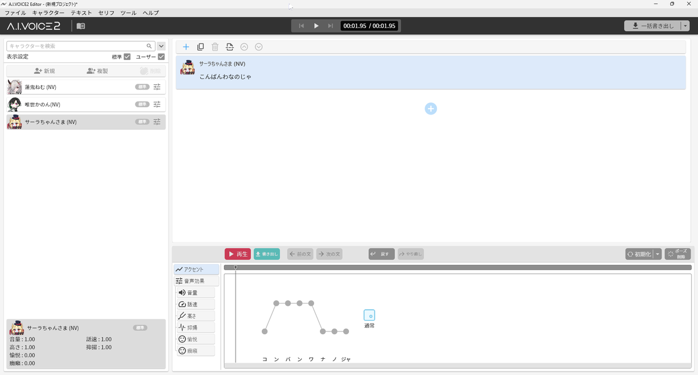Click the split sentence icon in the list toolbar

(230, 47)
